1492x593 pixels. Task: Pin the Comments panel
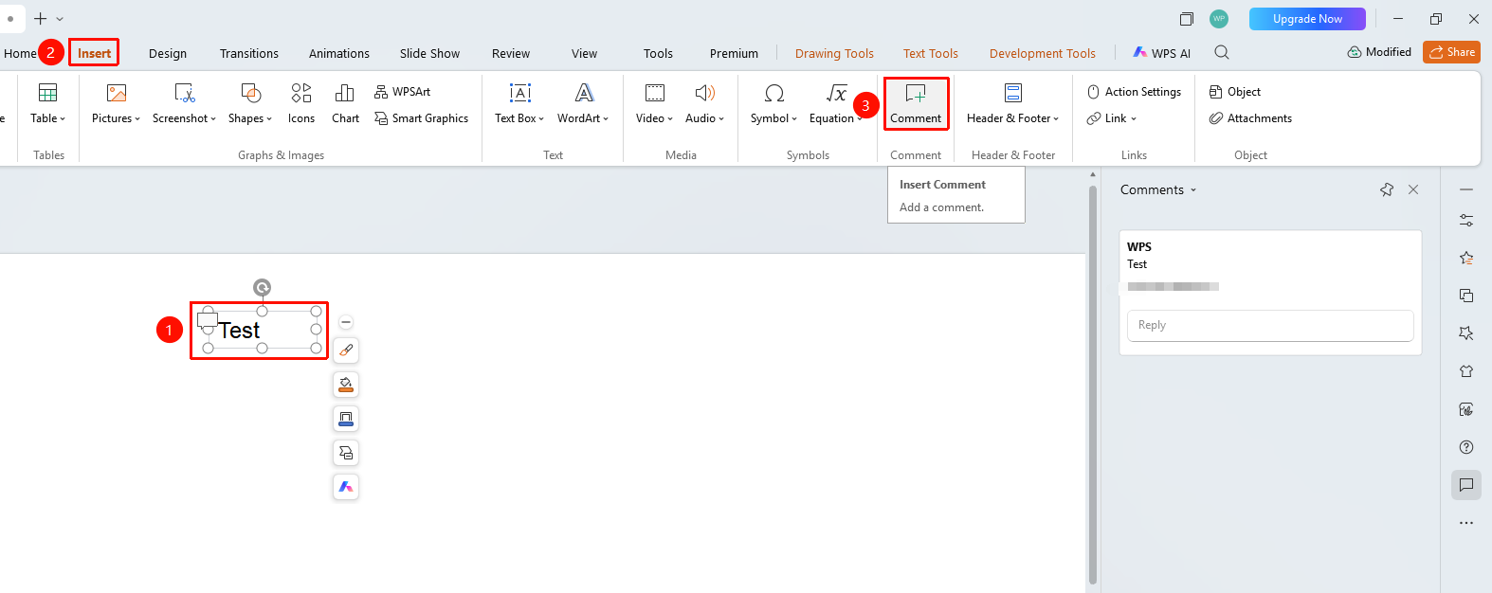pyautogui.click(x=1387, y=189)
